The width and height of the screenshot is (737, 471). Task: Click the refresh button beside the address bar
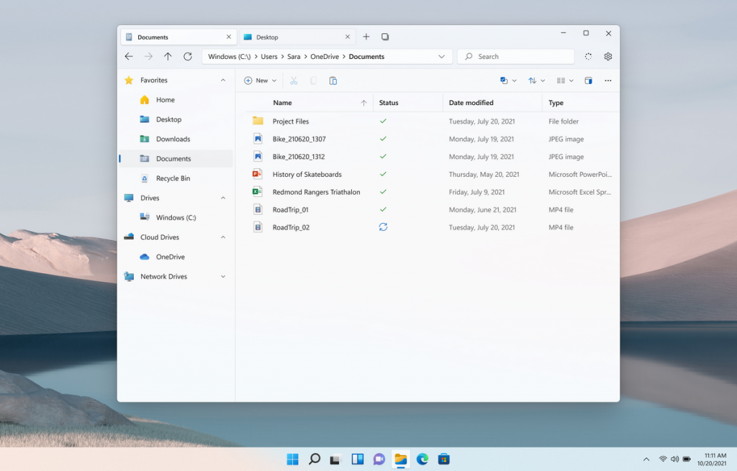tap(188, 57)
